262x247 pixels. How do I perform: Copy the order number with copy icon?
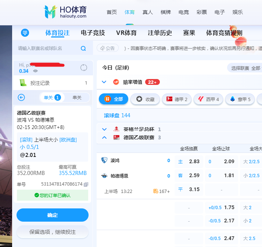(x=86, y=184)
